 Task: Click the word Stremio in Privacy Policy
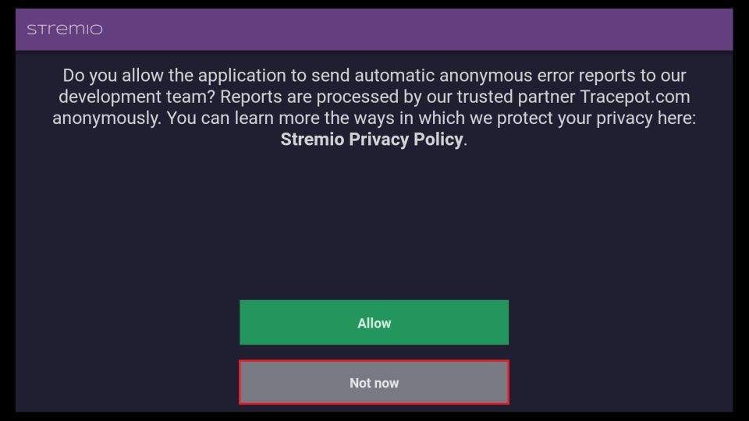click(312, 140)
